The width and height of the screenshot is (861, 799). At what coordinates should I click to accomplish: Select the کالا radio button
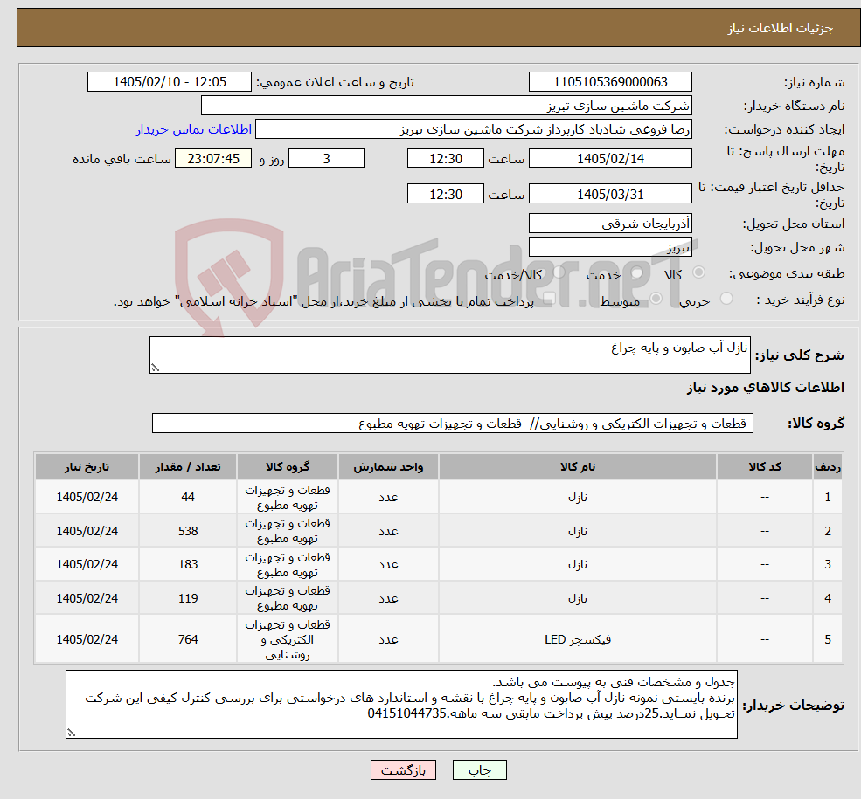(698, 272)
